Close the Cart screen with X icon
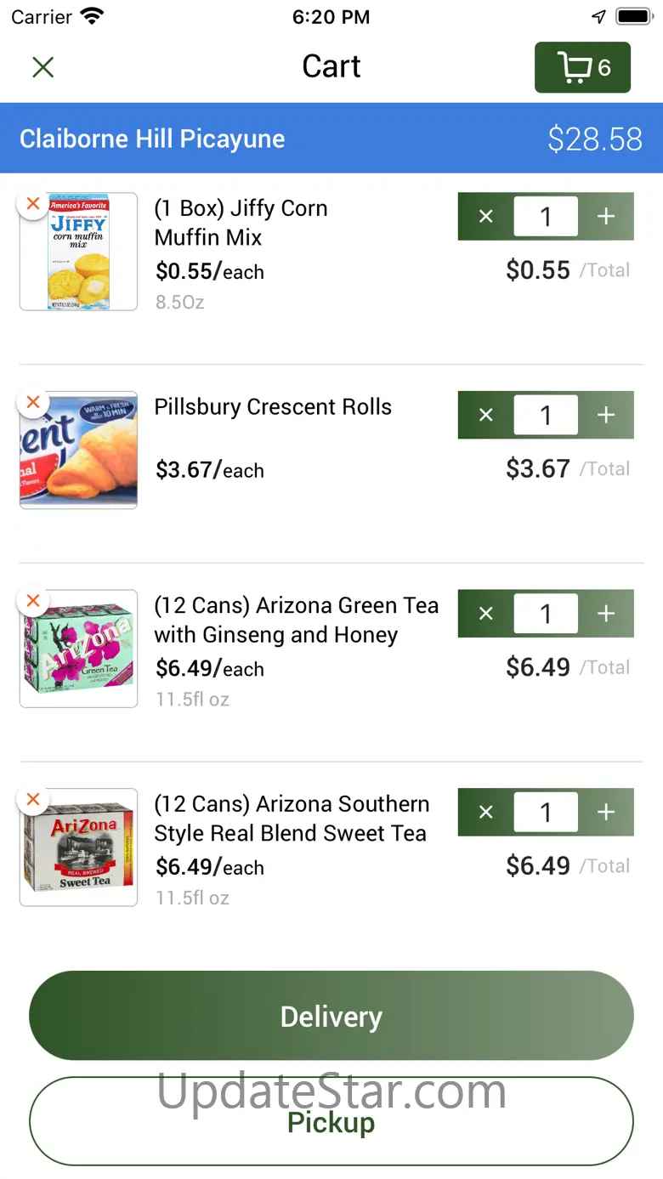663x1179 pixels. (x=42, y=67)
